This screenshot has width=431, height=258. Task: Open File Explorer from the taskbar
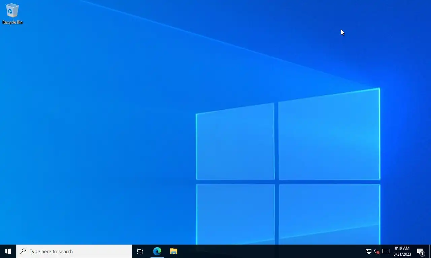pyautogui.click(x=173, y=251)
